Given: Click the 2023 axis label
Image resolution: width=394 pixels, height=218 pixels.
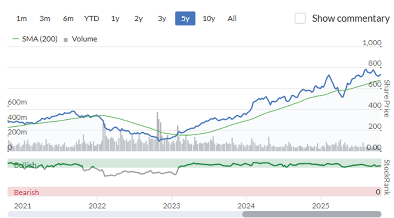Looking at the screenshot, I should pos(171,206).
